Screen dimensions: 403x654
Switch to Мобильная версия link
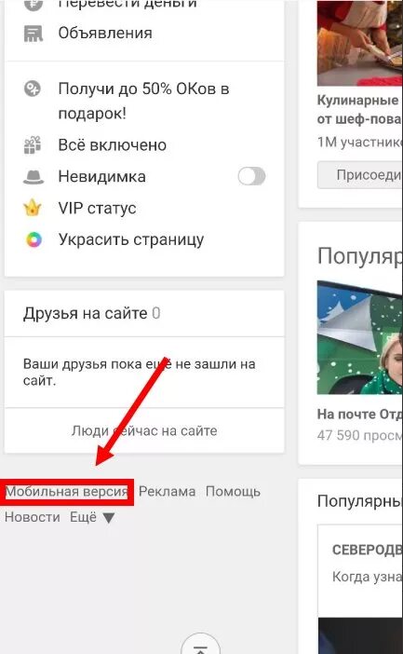pos(66,492)
